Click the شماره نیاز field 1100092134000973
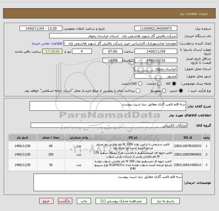Image resolution: width=219 pixels, height=211 pixels. pos(156,28)
